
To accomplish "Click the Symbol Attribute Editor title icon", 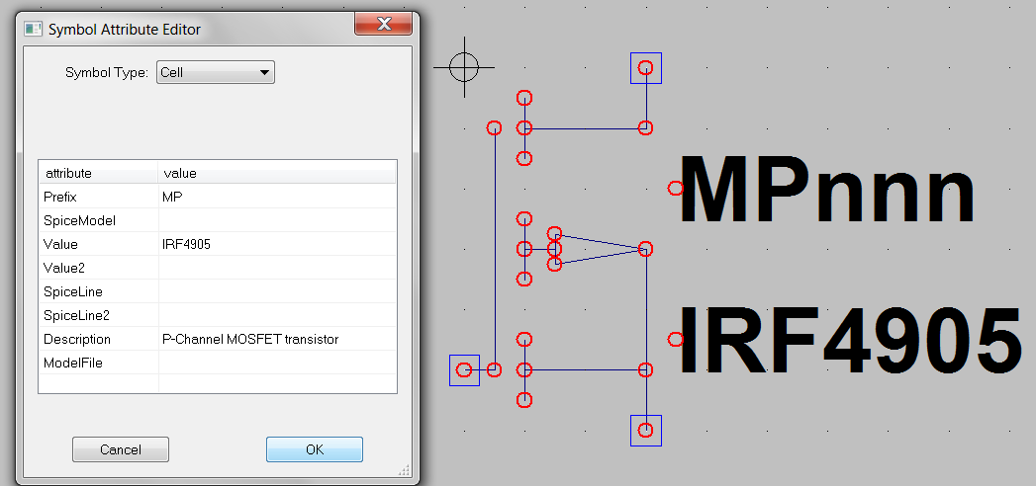I will pos(33,29).
